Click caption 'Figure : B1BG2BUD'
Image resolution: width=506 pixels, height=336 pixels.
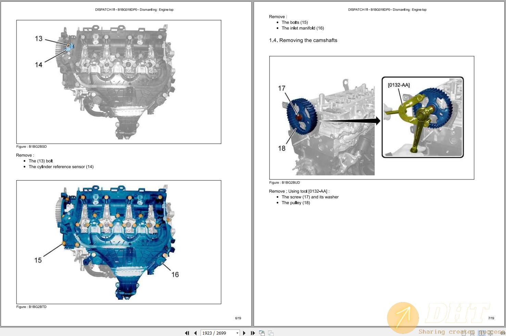pyautogui.click(x=284, y=183)
